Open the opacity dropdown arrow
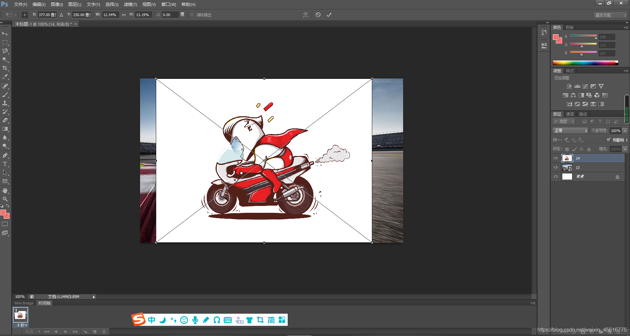This screenshot has width=630, height=336. pyautogui.click(x=625, y=131)
